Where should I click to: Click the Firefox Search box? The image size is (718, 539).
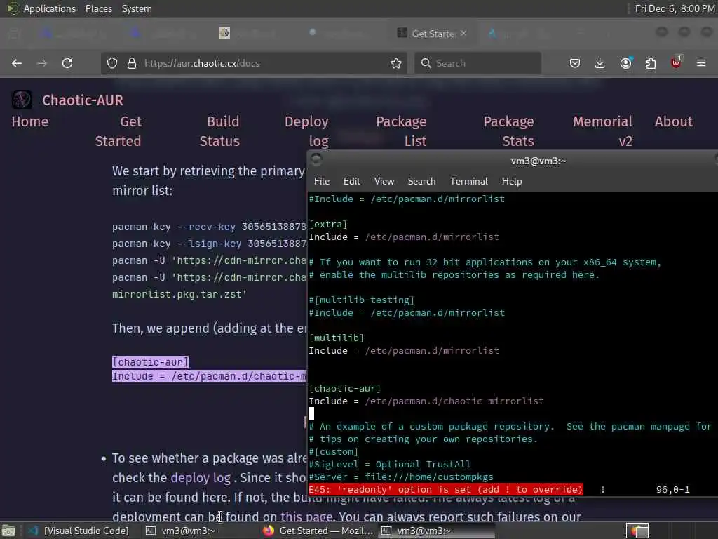pyautogui.click(x=478, y=63)
